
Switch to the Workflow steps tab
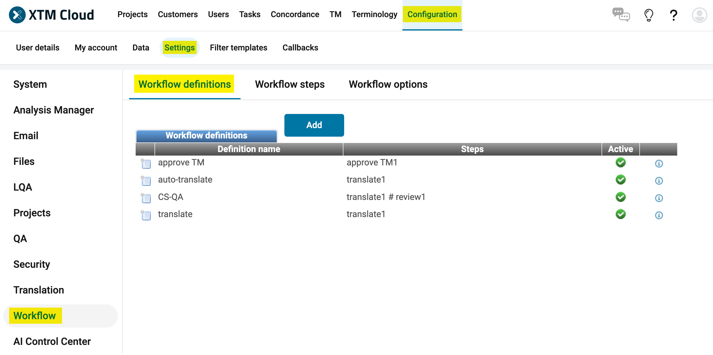click(x=290, y=84)
